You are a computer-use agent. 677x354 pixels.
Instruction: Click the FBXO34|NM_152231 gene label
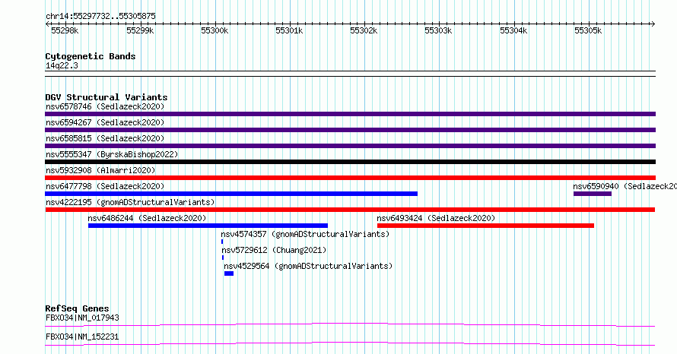coord(82,337)
